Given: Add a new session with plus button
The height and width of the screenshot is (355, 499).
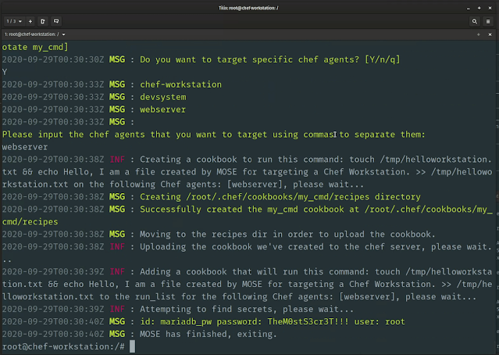Looking at the screenshot, I should coord(30,21).
